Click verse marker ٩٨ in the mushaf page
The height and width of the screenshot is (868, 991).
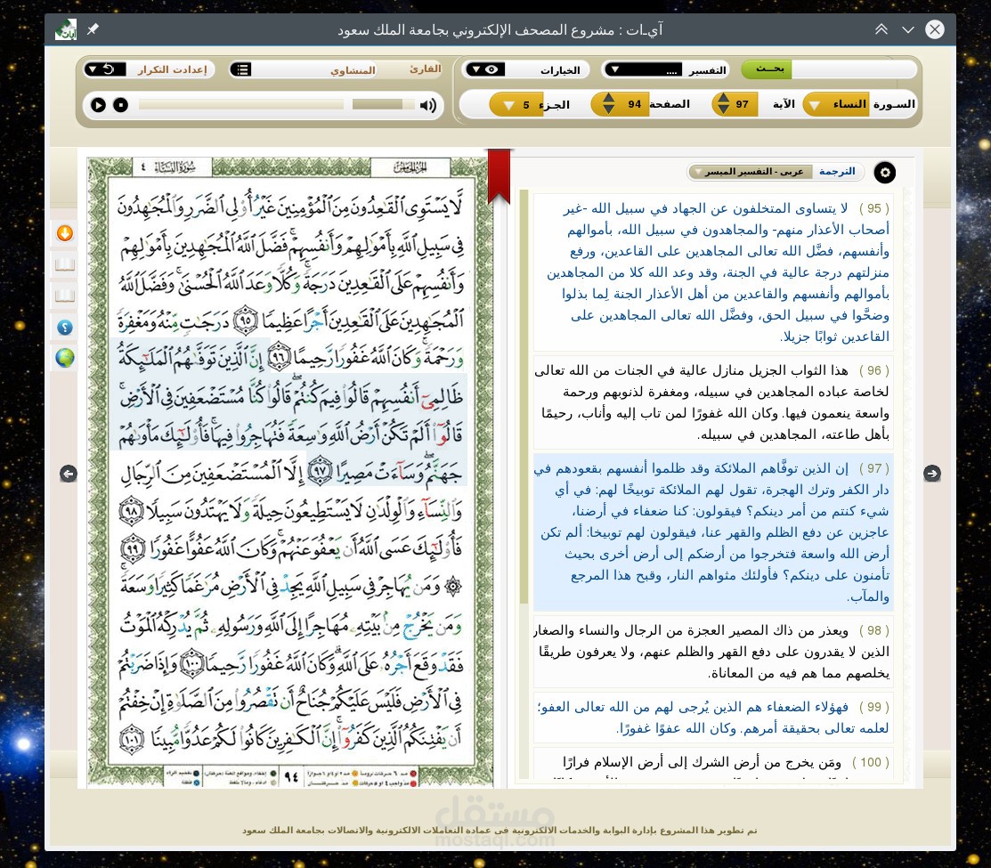132,510
